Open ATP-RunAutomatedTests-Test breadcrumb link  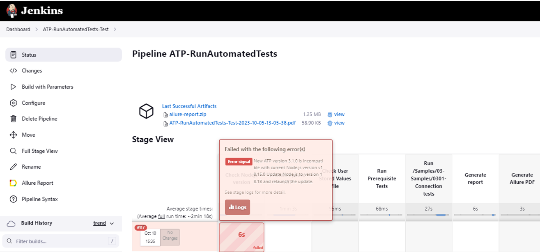[x=76, y=30]
